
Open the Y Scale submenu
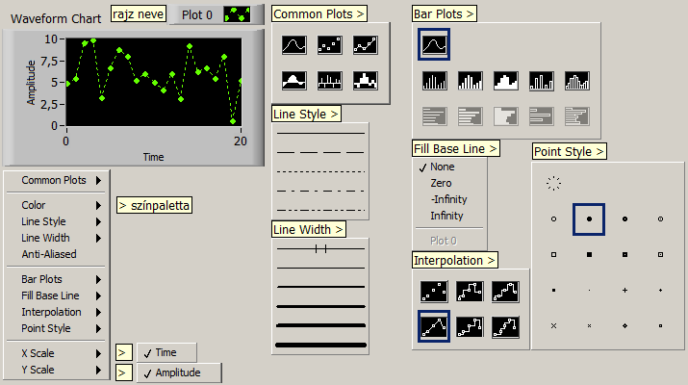pos(56,370)
